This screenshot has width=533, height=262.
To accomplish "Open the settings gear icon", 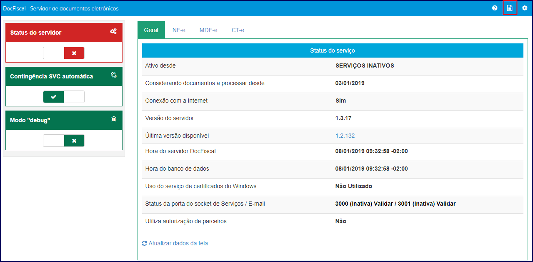I will click(x=525, y=8).
